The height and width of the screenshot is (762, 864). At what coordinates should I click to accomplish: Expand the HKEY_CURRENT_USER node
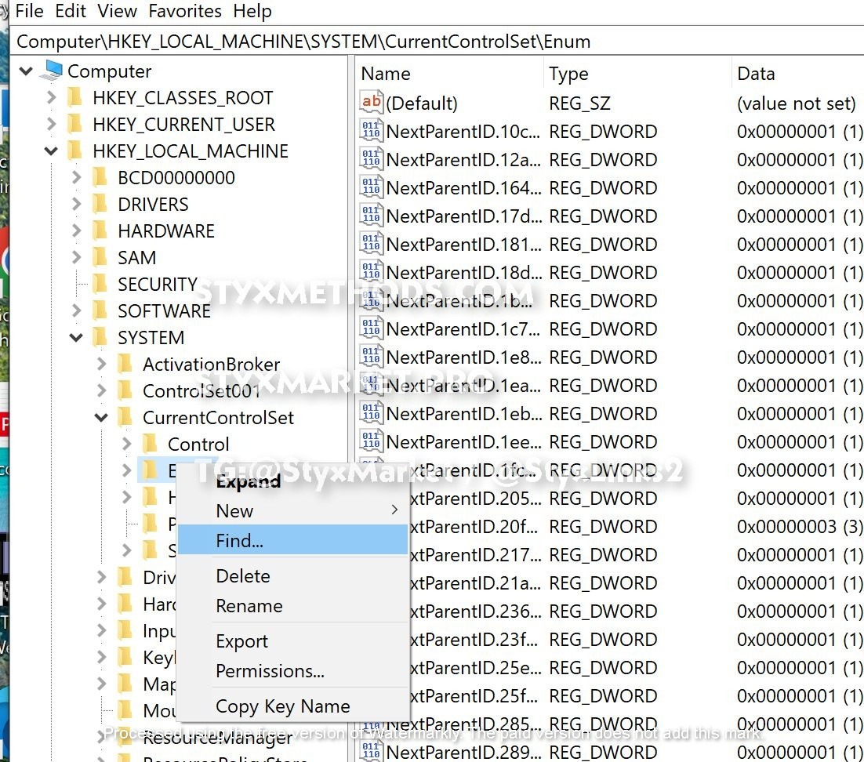tap(51, 124)
